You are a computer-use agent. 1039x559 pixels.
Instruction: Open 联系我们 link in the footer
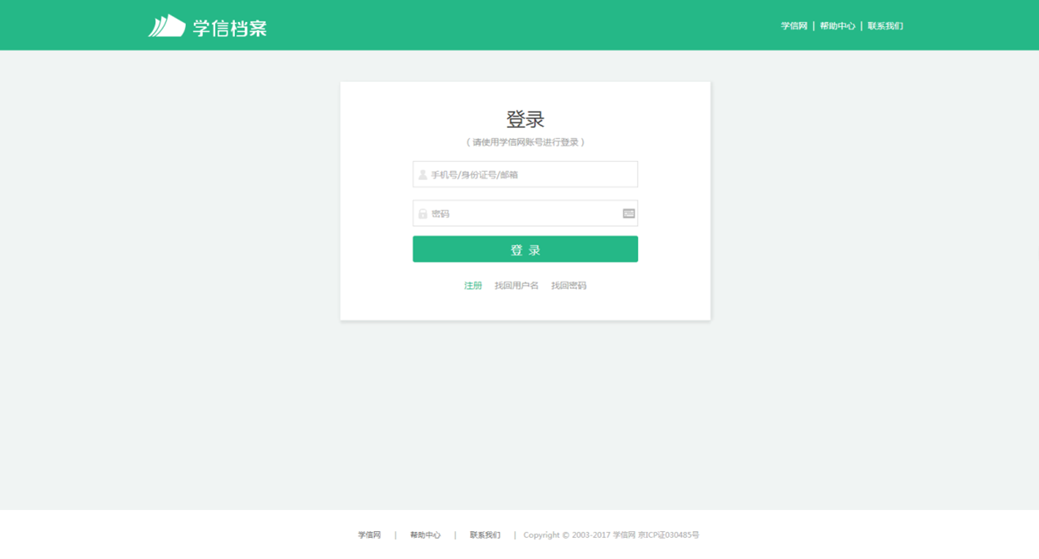[x=485, y=535]
